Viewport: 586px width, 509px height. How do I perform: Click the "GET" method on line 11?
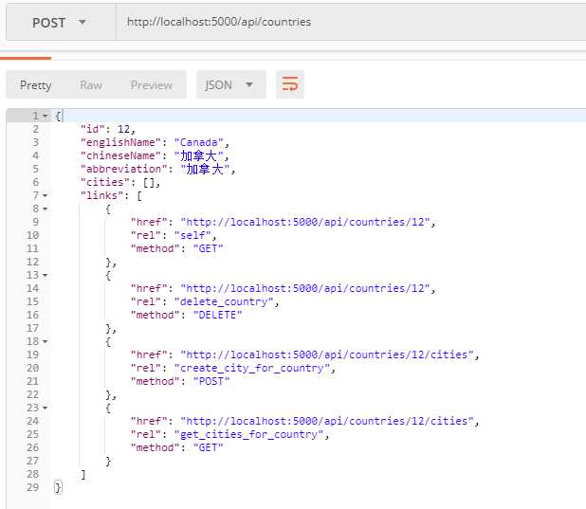point(209,248)
